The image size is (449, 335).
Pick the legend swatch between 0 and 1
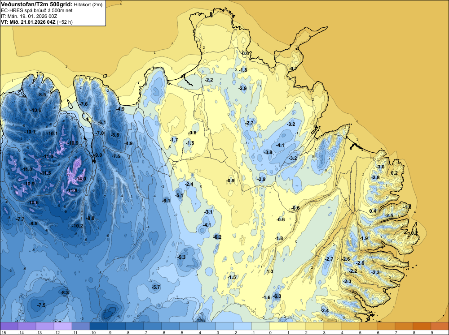[x=278, y=326]
